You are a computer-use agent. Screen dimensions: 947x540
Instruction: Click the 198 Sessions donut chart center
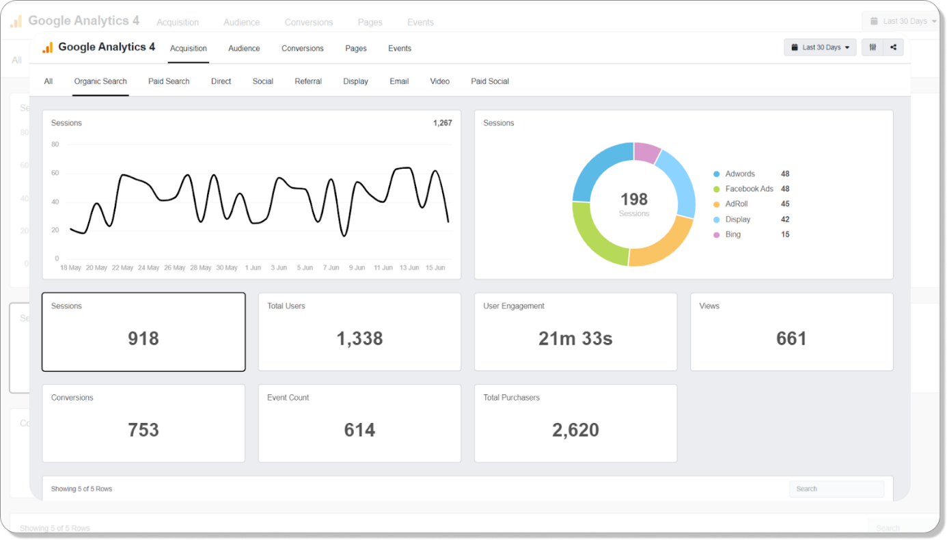coord(634,204)
